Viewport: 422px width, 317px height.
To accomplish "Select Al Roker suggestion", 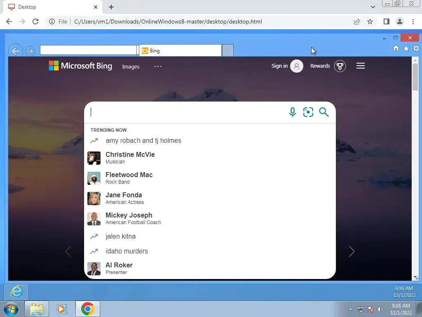I will [210, 268].
